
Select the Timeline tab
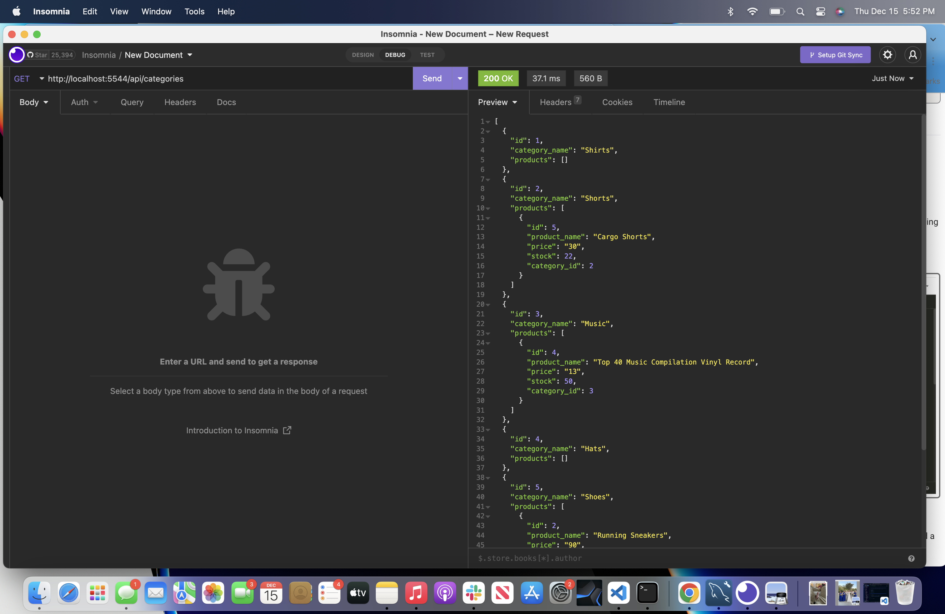point(669,103)
